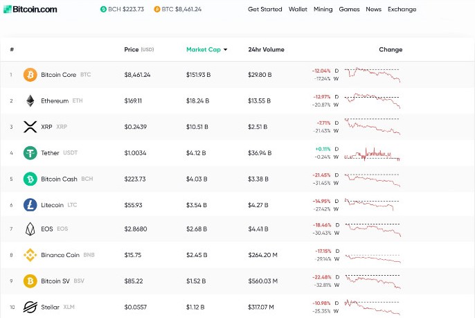Click the $29.80 B Bitcoin Core volume
This screenshot has height=318, width=475.
point(260,75)
